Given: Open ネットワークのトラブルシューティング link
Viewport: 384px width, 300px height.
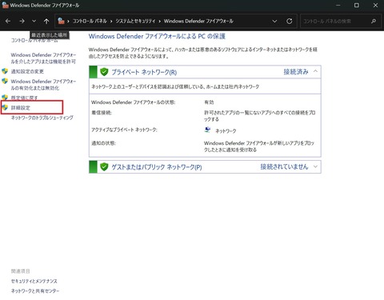Looking at the screenshot, I should tap(42, 118).
